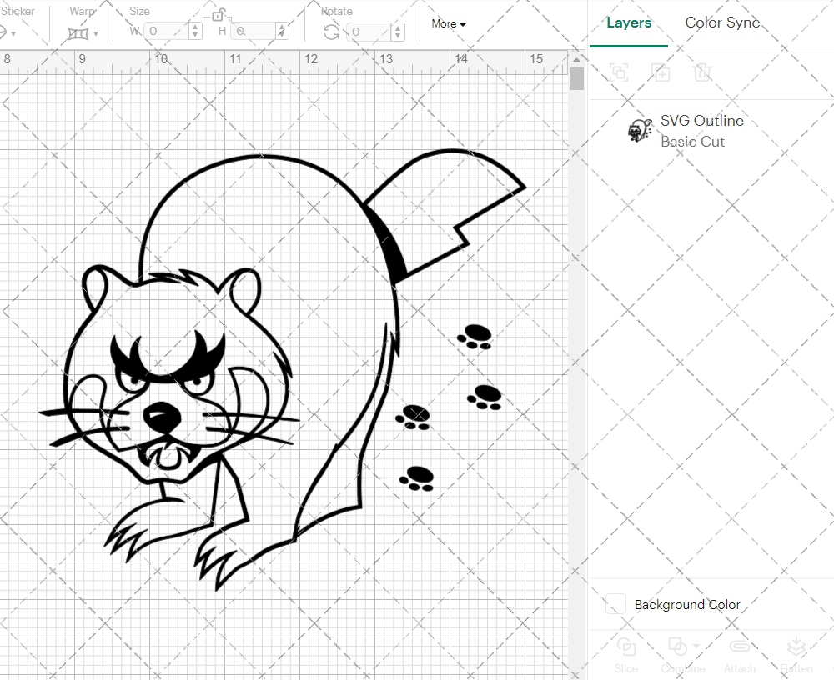Click the Height input field

(254, 32)
